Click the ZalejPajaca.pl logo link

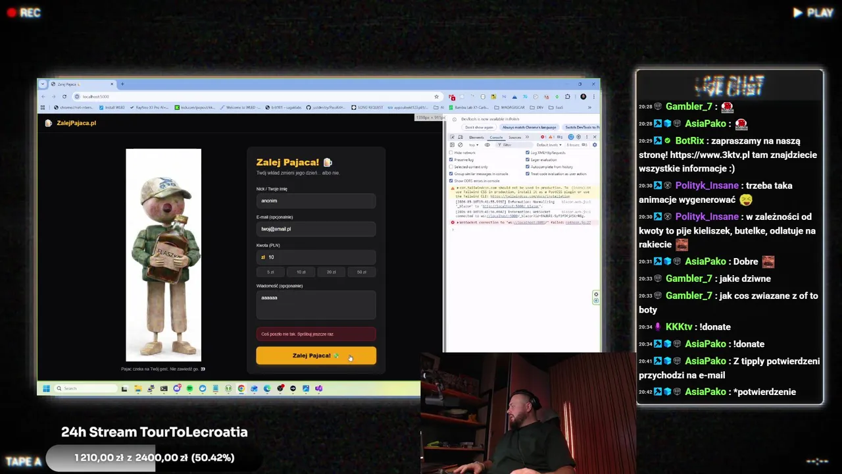coord(70,123)
